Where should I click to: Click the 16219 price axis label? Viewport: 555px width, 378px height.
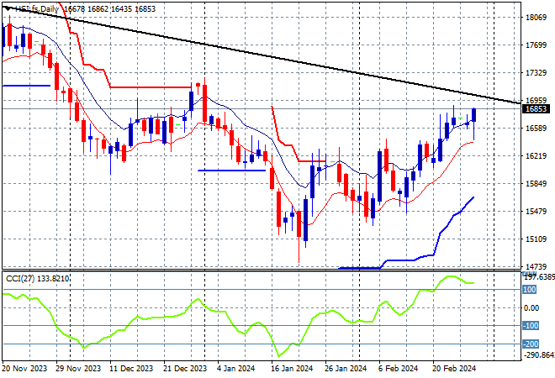(x=536, y=156)
